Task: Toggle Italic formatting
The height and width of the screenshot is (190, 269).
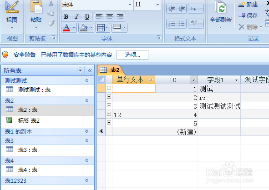Action: (76, 17)
